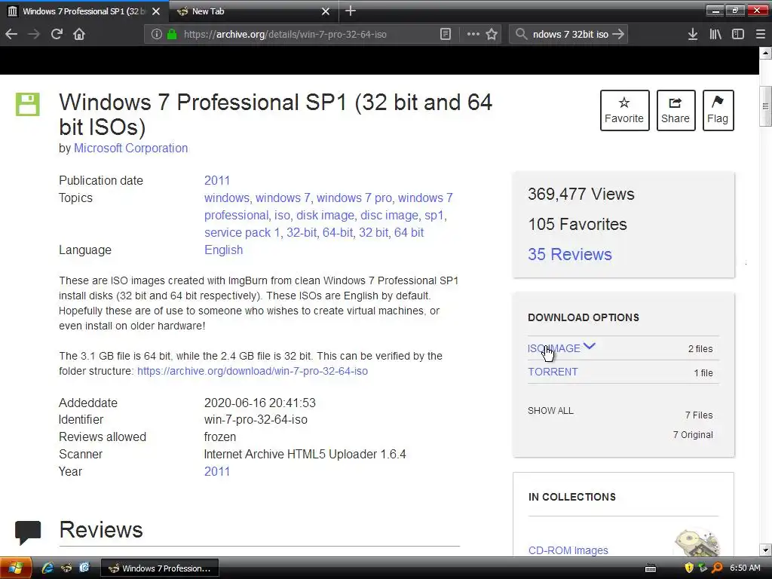Open the Microsoft Corporation creator link
The height and width of the screenshot is (579, 772).
pos(131,149)
